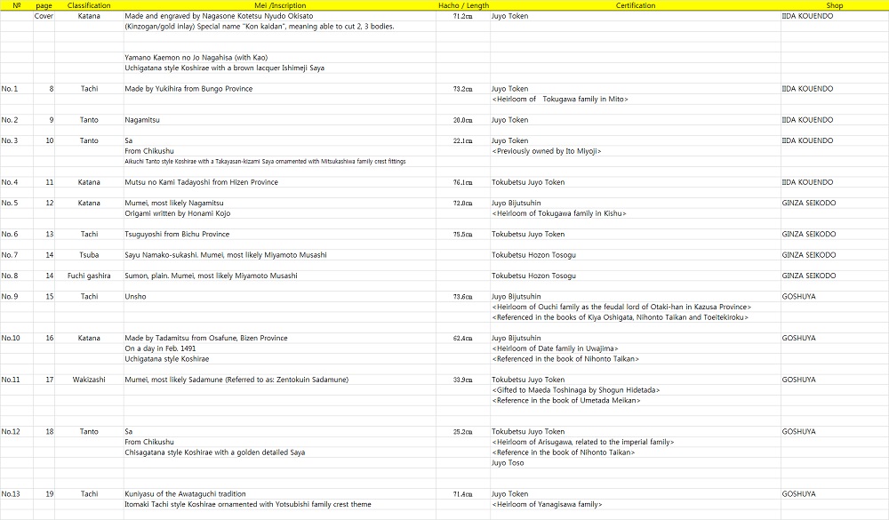Select the "№" column header
889x520 pixels.
coord(16,5)
